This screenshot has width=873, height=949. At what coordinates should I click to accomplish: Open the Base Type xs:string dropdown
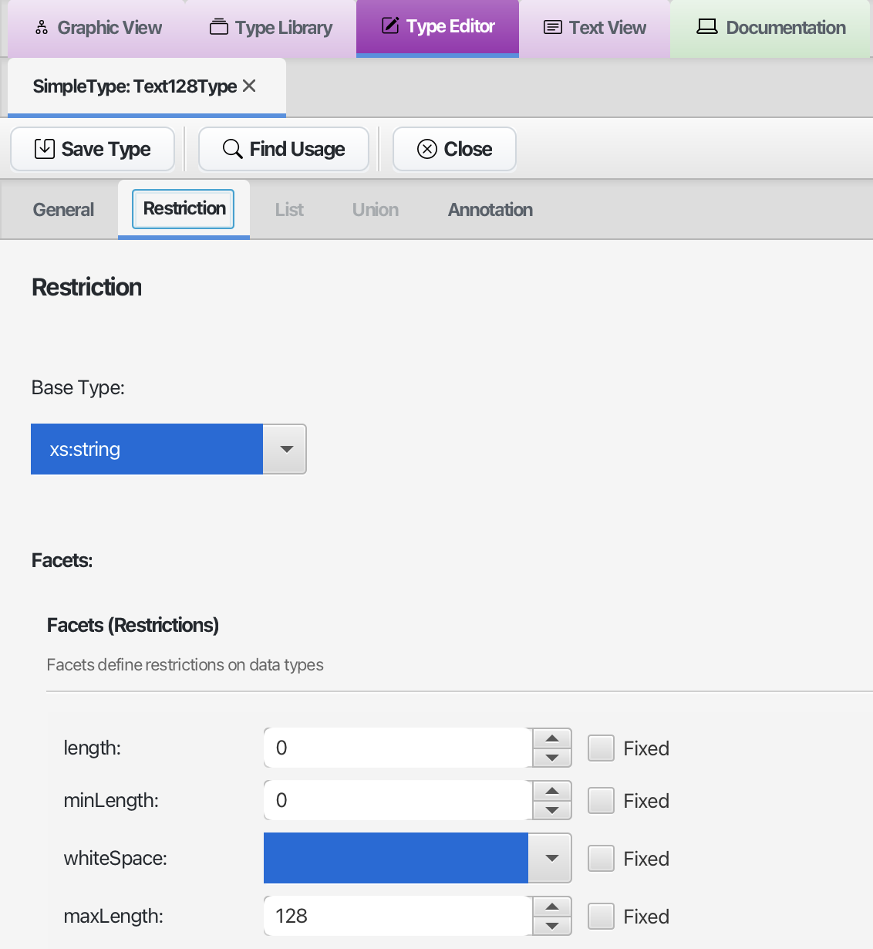pyautogui.click(x=285, y=449)
